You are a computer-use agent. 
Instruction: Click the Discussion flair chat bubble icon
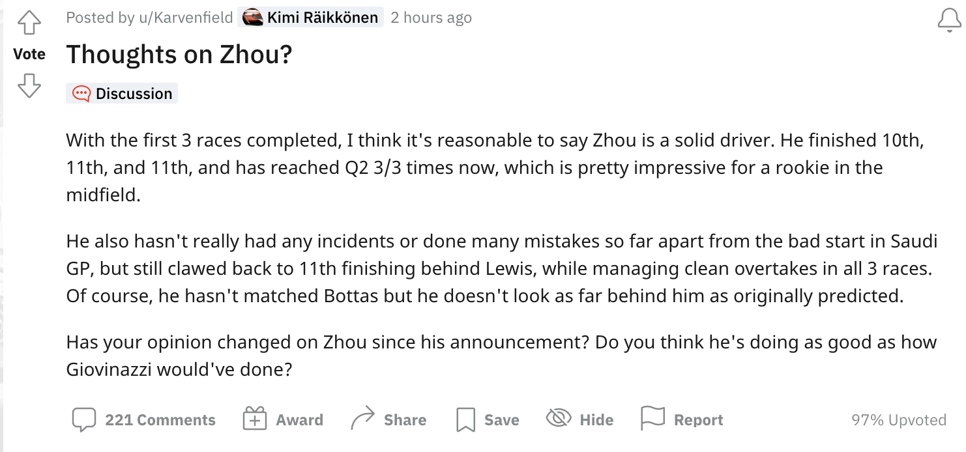point(81,94)
